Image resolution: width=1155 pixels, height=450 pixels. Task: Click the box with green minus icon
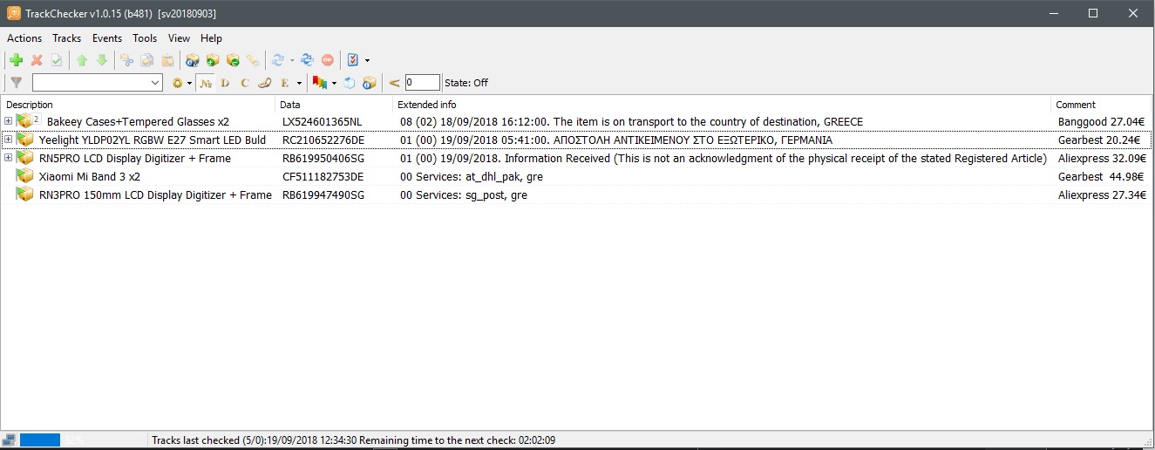coord(233,60)
